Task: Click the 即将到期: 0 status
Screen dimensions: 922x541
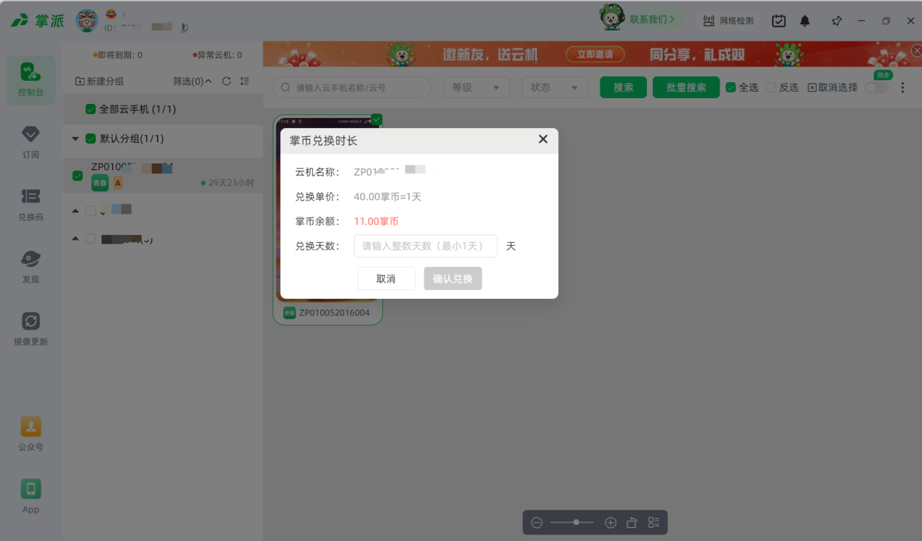Action: coord(118,55)
